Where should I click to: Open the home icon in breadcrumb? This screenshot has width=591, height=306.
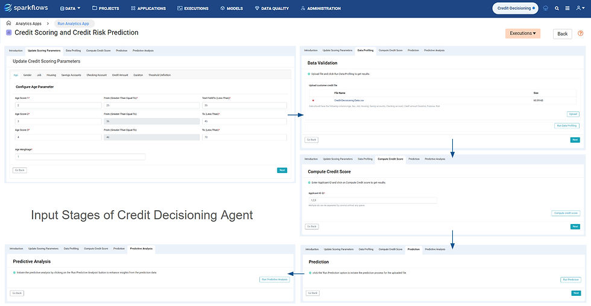coord(8,23)
